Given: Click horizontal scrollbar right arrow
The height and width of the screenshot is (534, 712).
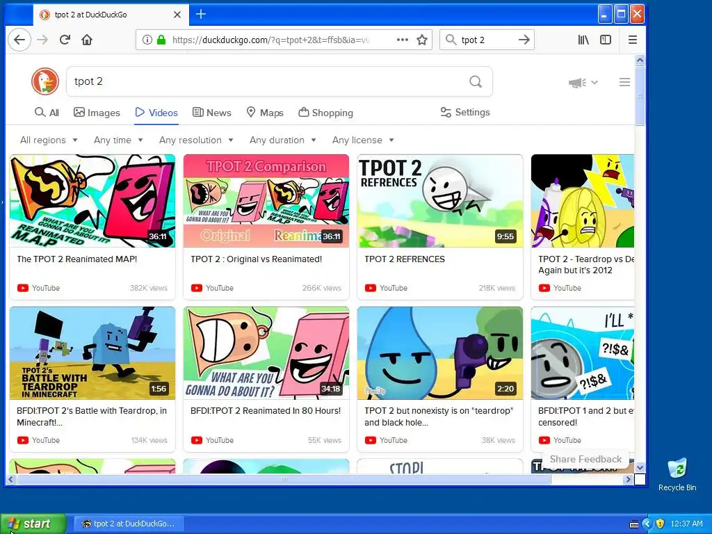Looking at the screenshot, I should 629,479.
